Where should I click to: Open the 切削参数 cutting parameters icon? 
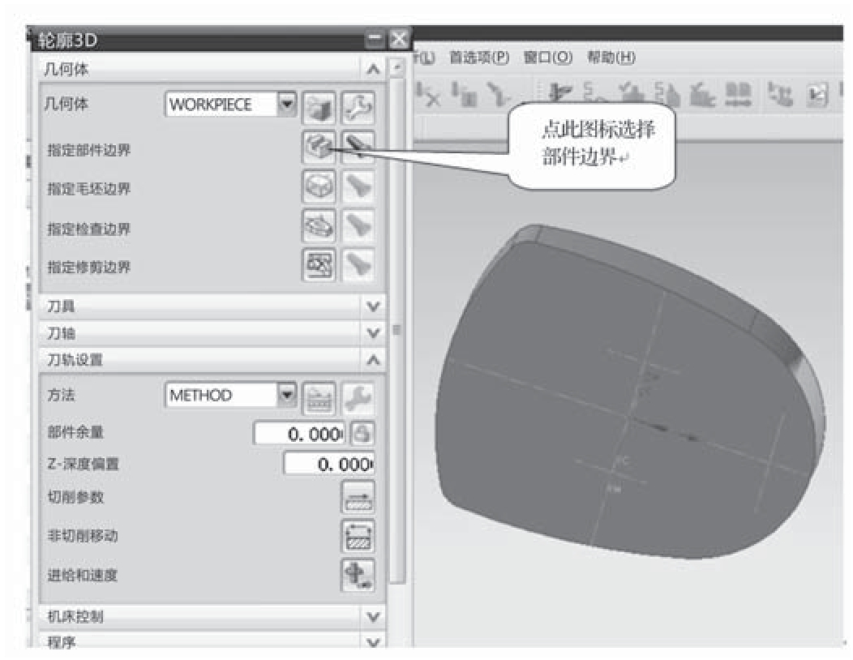point(358,497)
